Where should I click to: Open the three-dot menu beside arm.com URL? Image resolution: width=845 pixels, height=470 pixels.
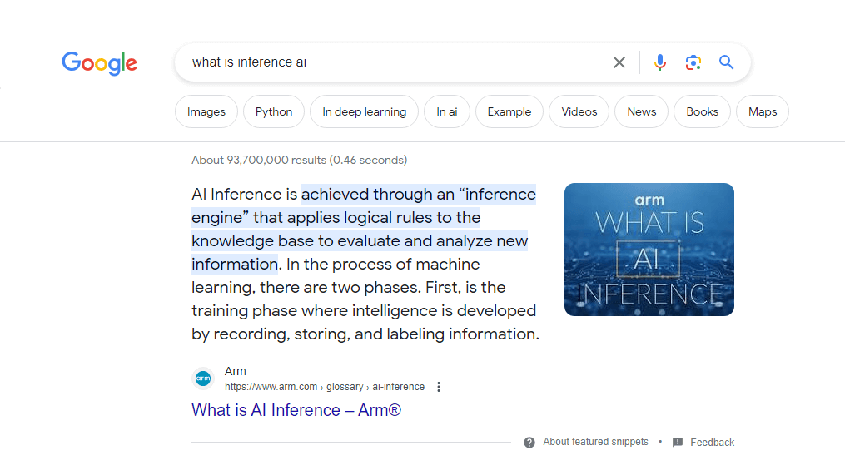pyautogui.click(x=439, y=387)
